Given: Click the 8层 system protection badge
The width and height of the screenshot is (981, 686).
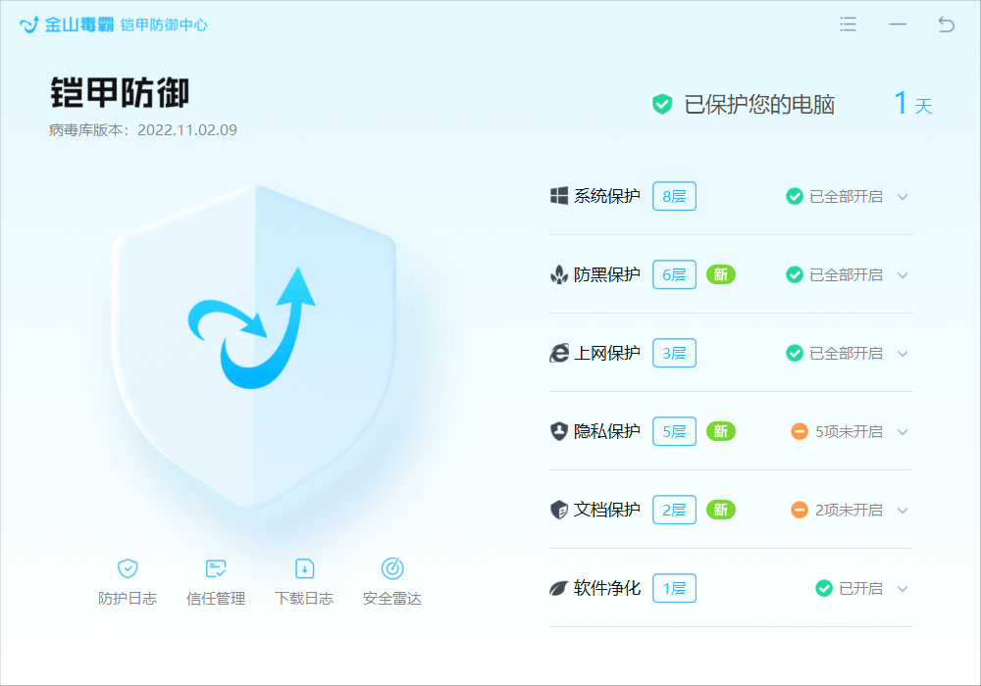Looking at the screenshot, I should (x=674, y=196).
